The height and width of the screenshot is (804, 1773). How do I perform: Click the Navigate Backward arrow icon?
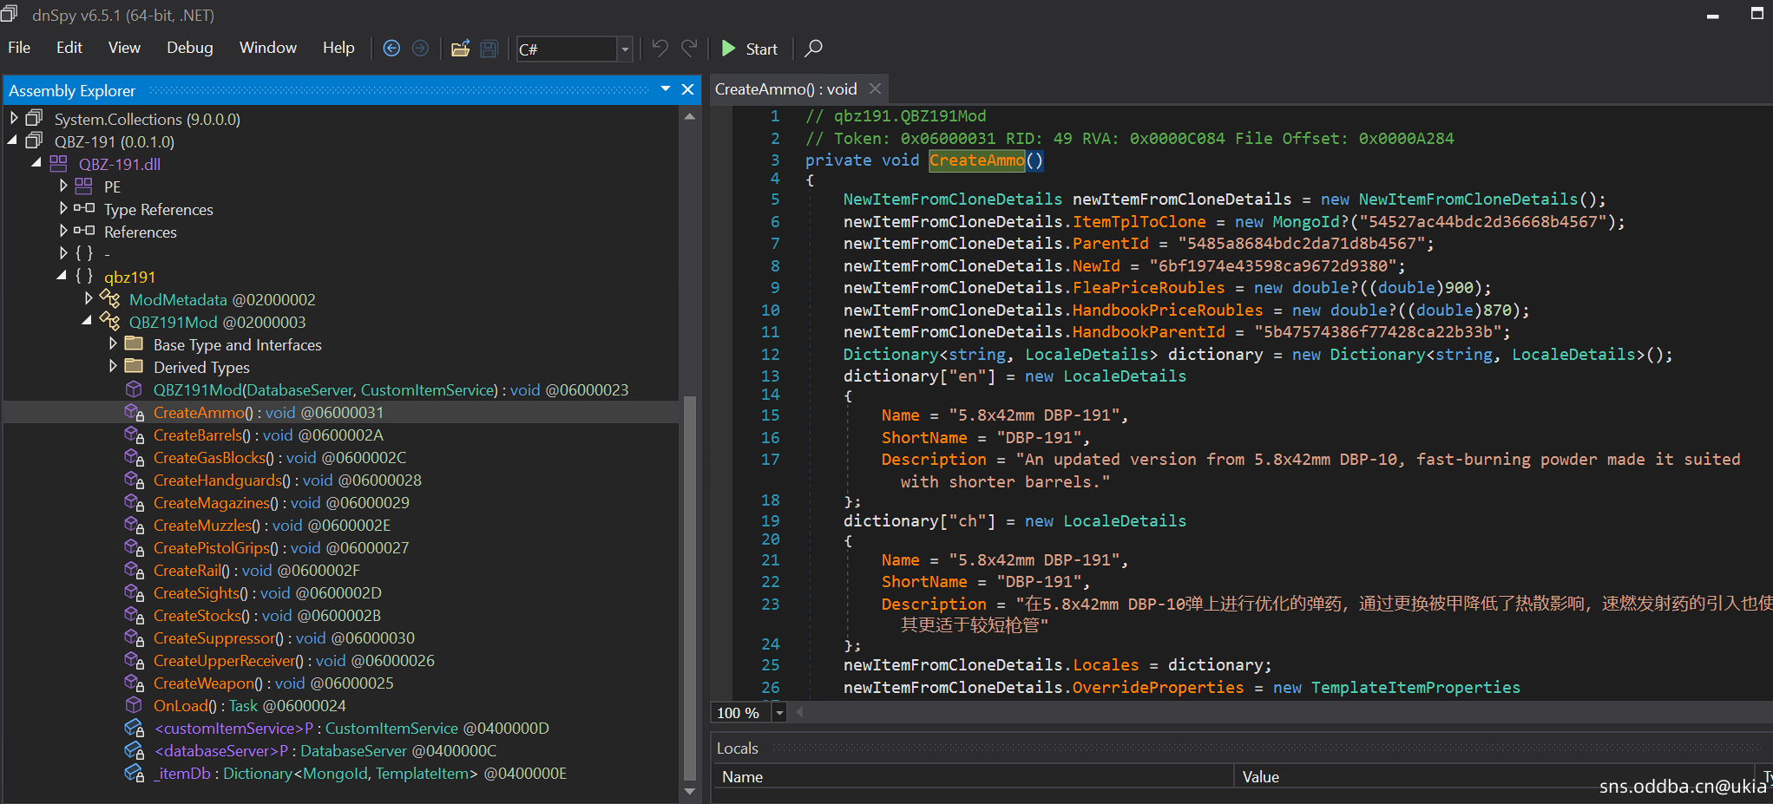click(x=391, y=49)
